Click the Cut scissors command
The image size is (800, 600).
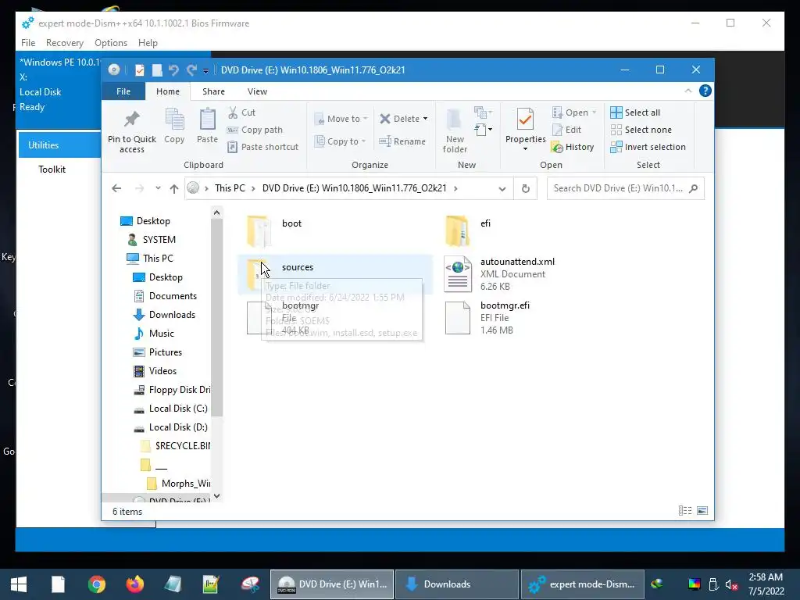coord(241,112)
